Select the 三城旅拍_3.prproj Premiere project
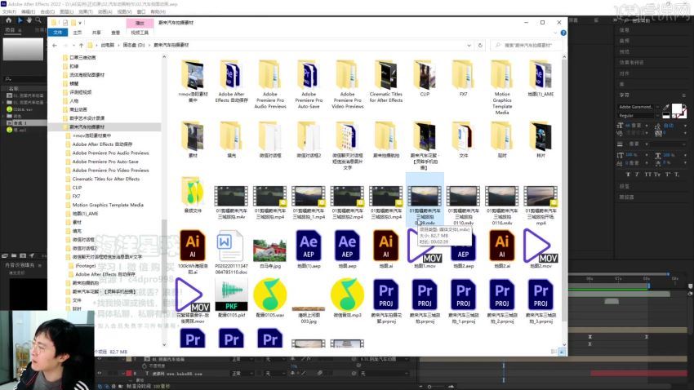 click(x=541, y=295)
